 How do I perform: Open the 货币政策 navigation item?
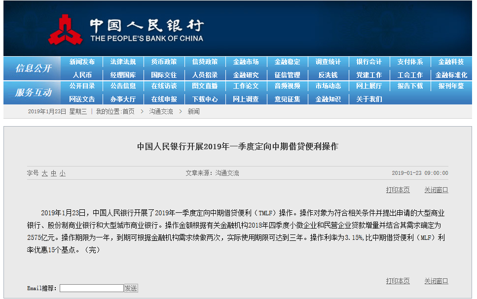(162, 62)
